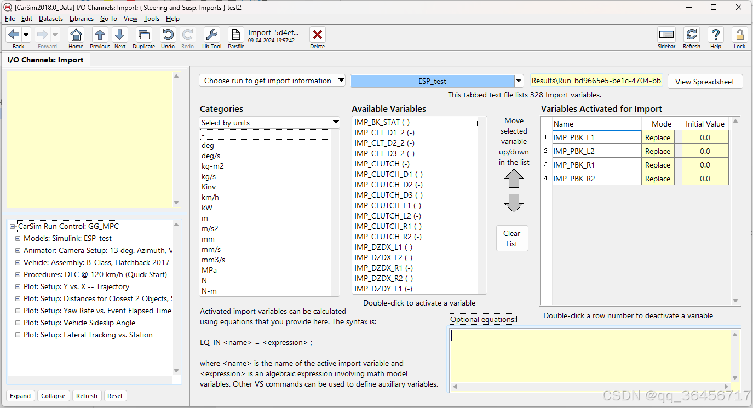Expand the Animator: Camera Setup node
This screenshot has width=753, height=408.
coord(18,250)
